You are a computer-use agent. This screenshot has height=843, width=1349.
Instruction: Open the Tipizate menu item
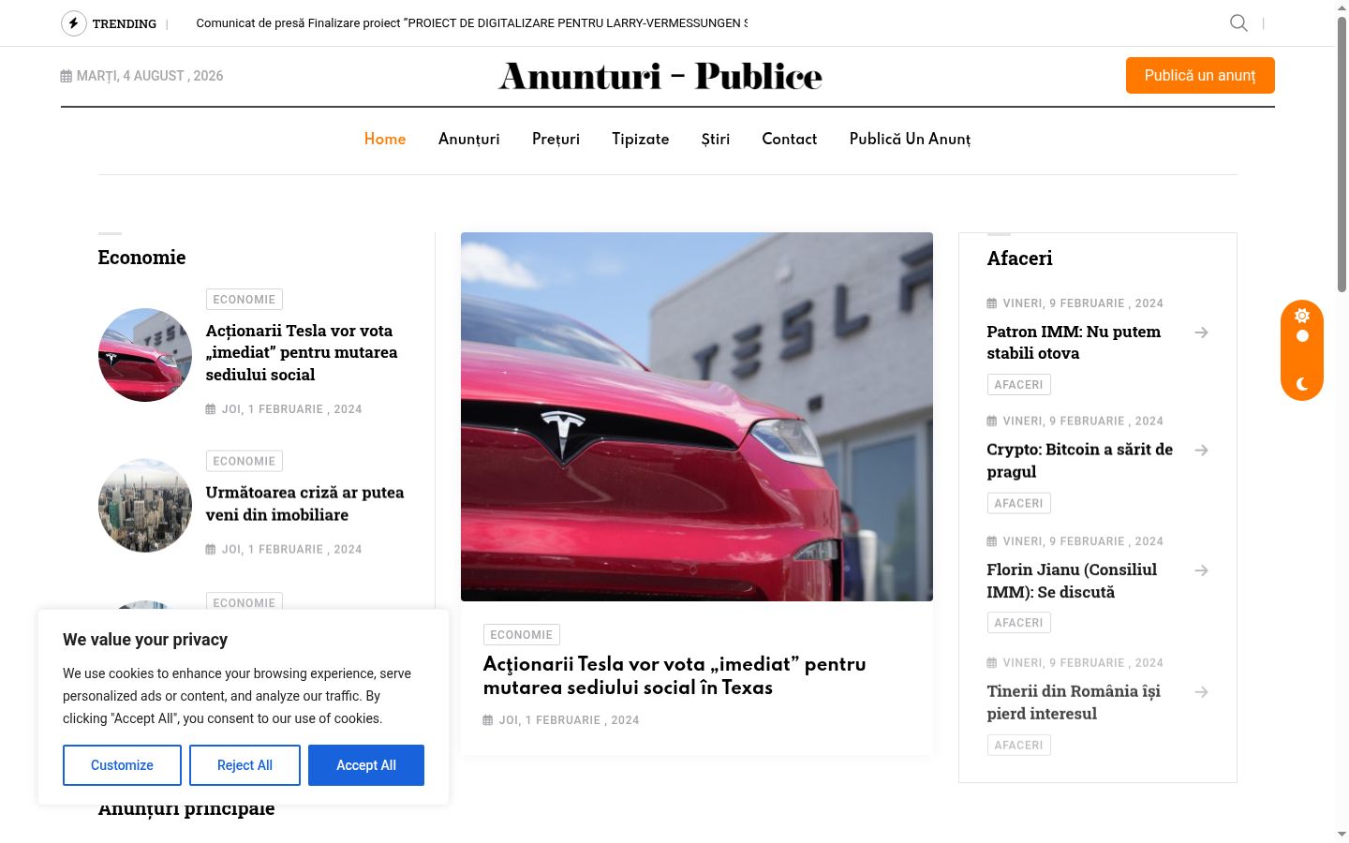[641, 139]
